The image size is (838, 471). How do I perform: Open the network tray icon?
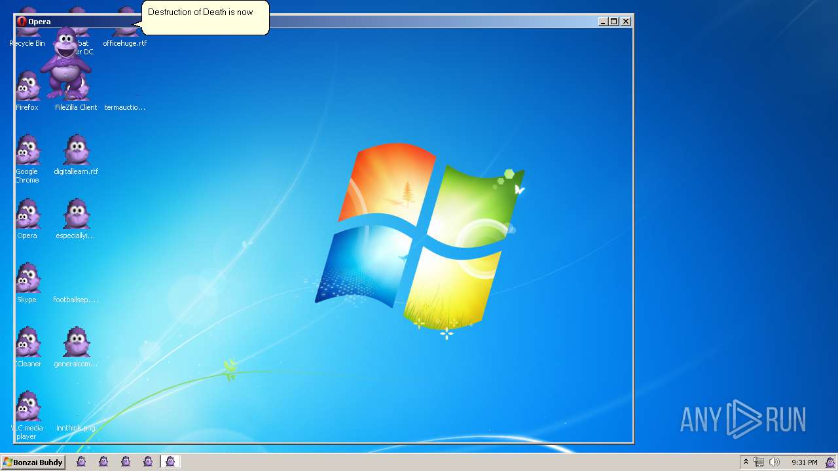[x=759, y=462]
